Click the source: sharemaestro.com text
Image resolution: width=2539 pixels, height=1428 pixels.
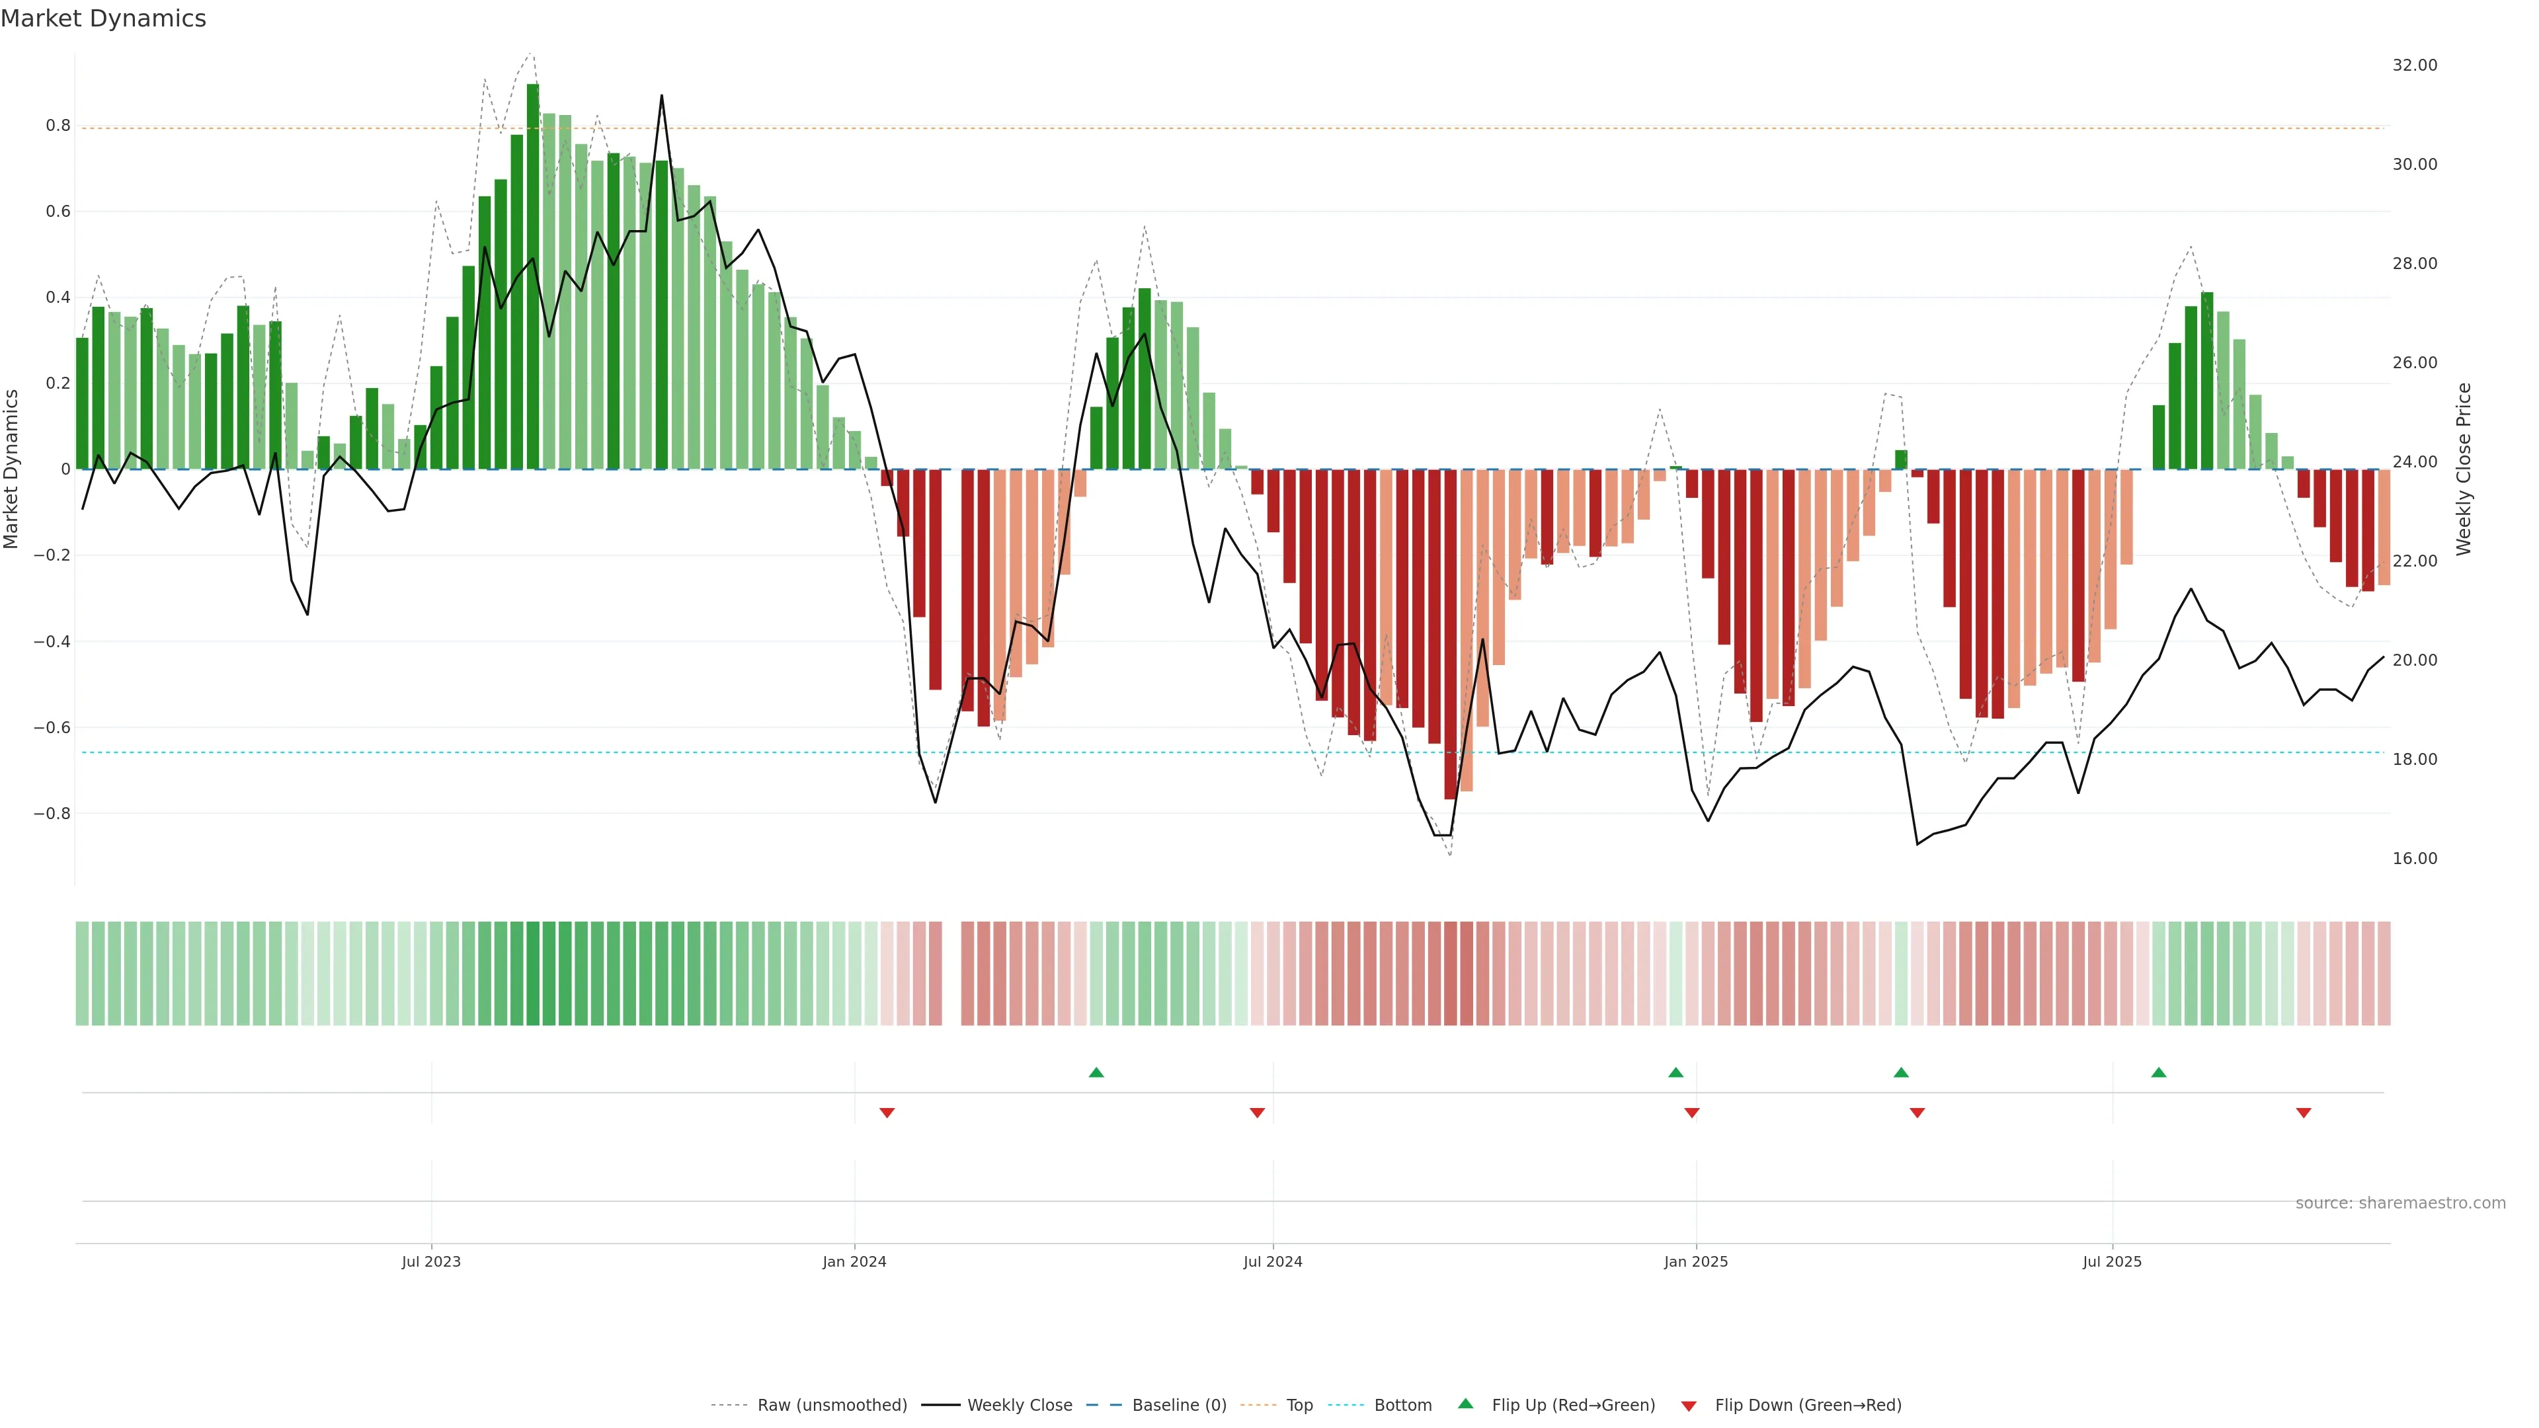pyautogui.click(x=2400, y=1203)
